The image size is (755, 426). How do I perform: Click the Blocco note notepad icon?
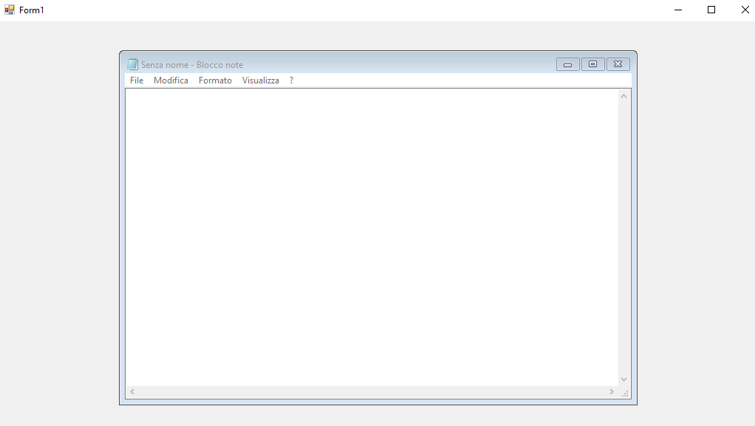(x=132, y=64)
